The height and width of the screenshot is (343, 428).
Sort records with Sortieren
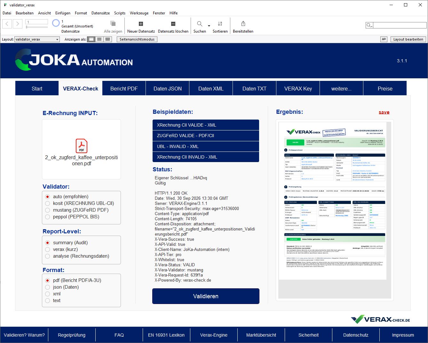pos(220,27)
